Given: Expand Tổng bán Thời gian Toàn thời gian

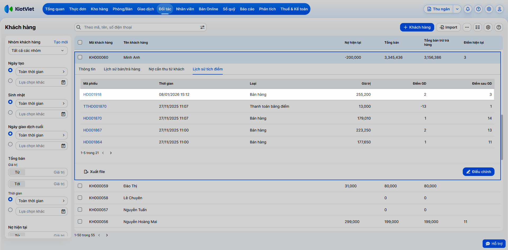Looking at the screenshot, I should (42, 201).
